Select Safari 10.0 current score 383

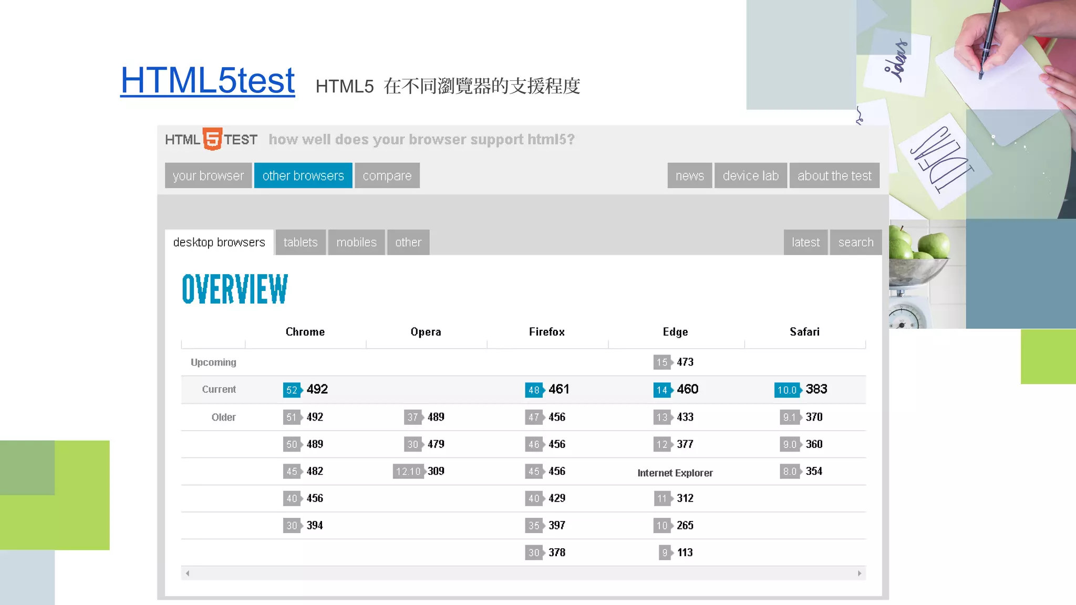[x=801, y=389]
